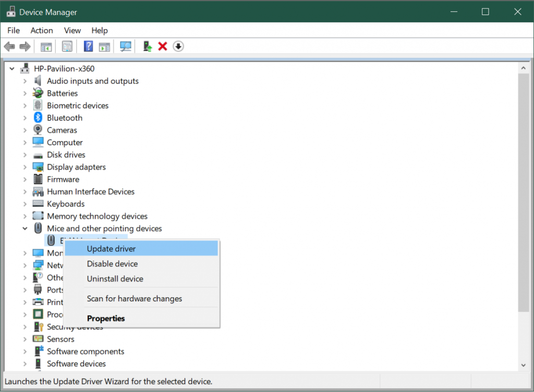Click the Batteries category icon

(38, 93)
